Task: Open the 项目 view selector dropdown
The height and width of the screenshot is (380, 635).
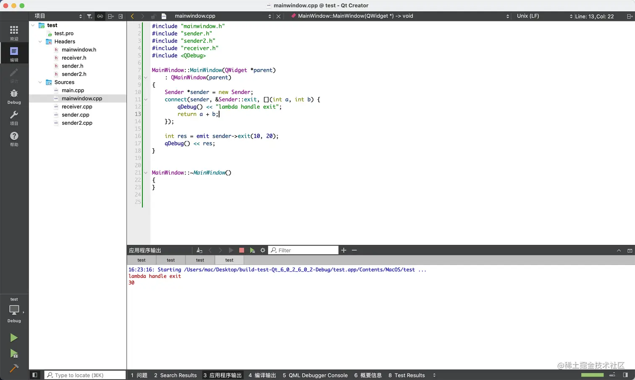Action: [x=58, y=16]
